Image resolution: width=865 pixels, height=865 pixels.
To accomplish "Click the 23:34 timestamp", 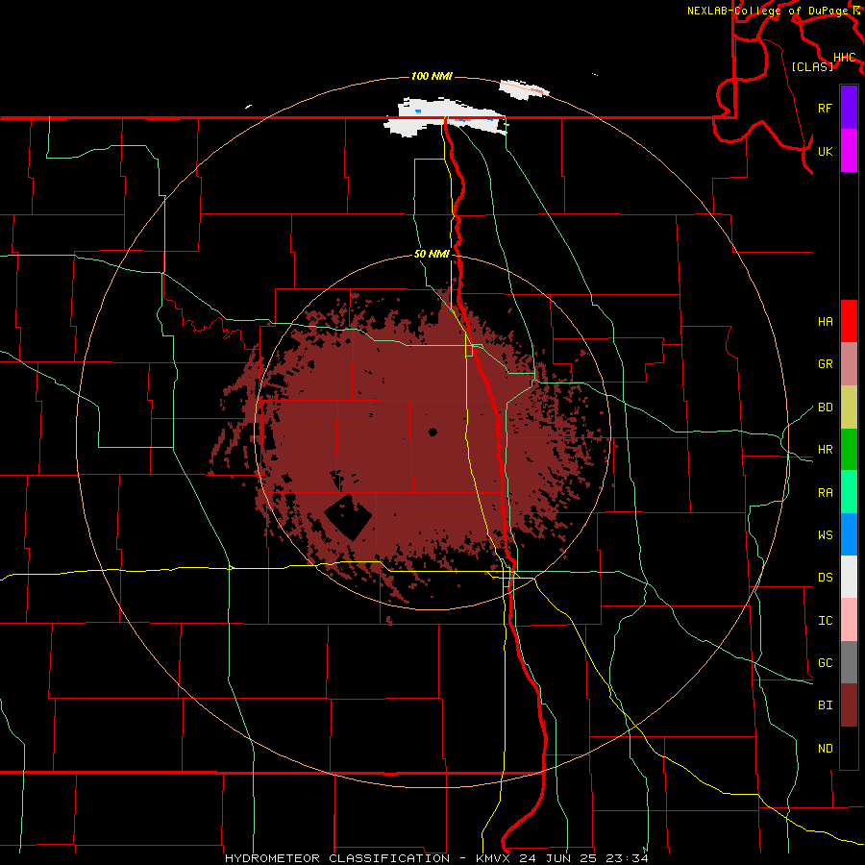I will (x=628, y=858).
